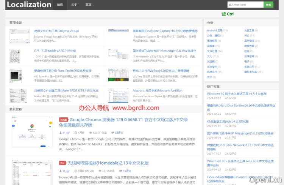The height and width of the screenshot is (185, 284).
Task: Open the Homedale 2.13 post title
Action: pos(108,163)
